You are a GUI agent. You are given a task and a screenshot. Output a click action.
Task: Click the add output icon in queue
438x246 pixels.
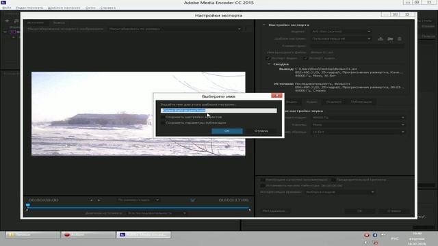coord(16,20)
